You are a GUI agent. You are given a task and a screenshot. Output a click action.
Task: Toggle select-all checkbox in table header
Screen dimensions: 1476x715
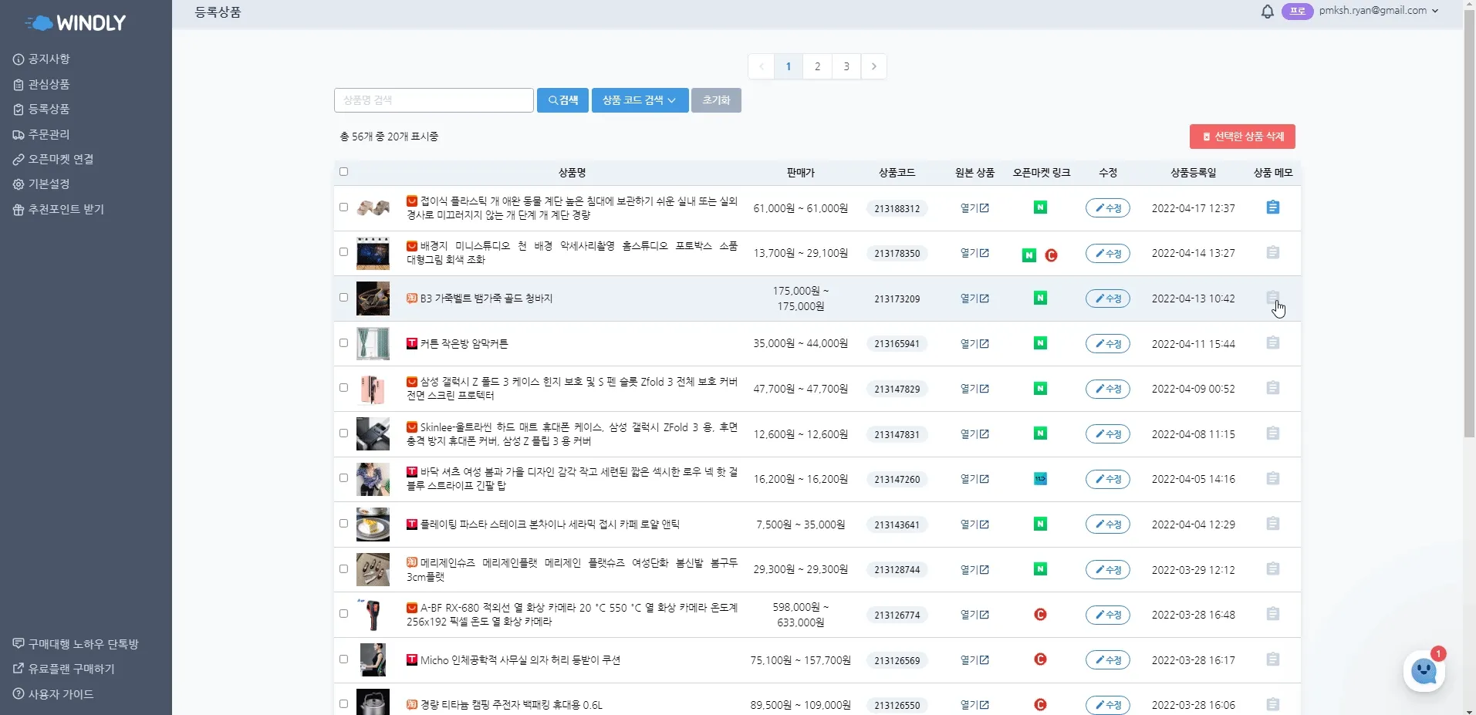pos(343,172)
